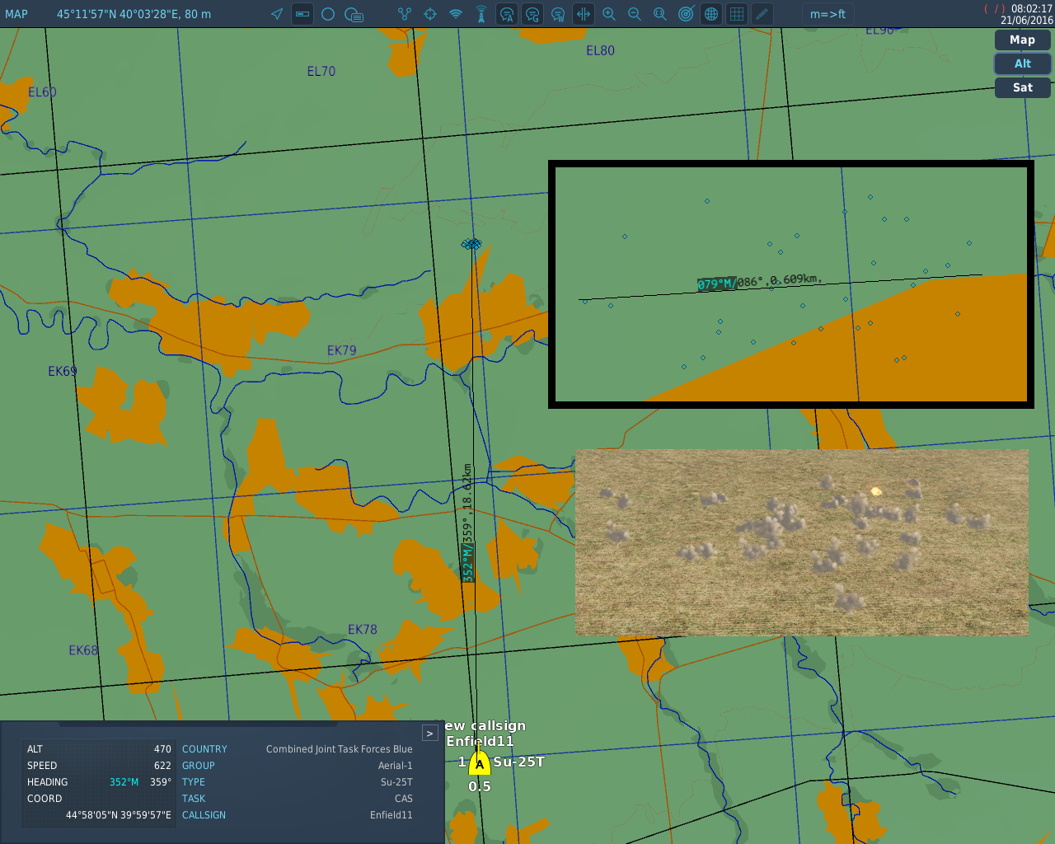
Task: Select the yellow Su-25T aircraft marker
Action: point(480,763)
